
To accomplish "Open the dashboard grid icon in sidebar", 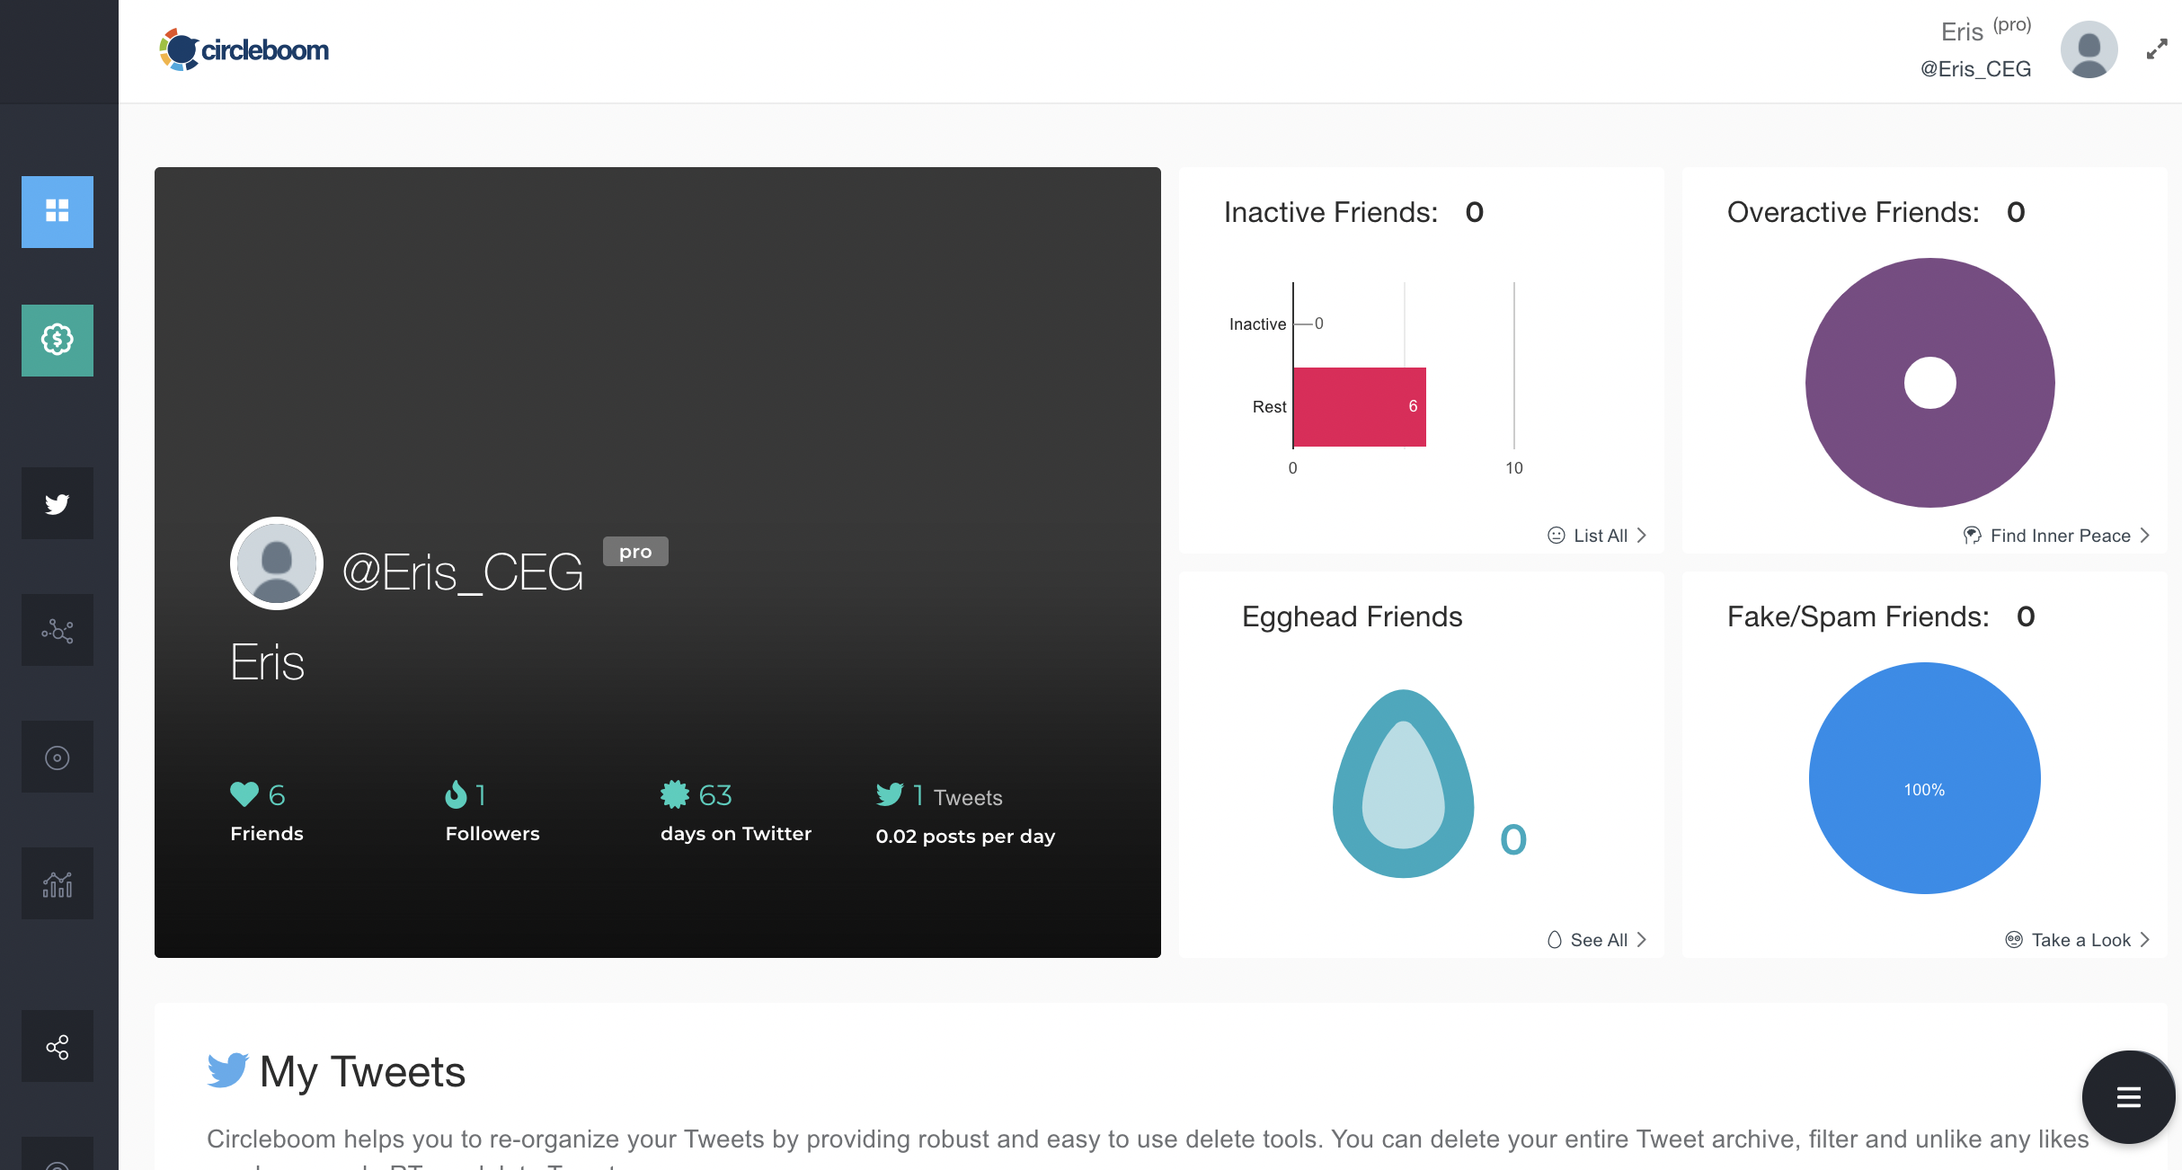I will (58, 211).
